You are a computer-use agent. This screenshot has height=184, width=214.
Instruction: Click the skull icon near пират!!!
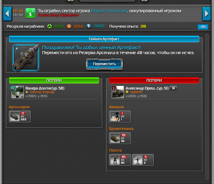(127, 92)
